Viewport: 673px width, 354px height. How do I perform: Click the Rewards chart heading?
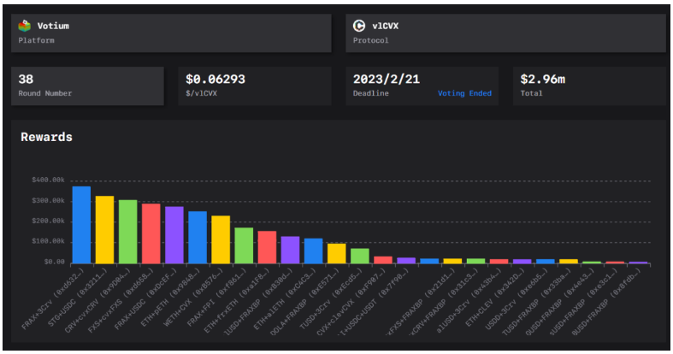(46, 137)
